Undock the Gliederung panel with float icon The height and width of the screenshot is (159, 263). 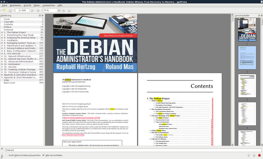click(x=40, y=15)
